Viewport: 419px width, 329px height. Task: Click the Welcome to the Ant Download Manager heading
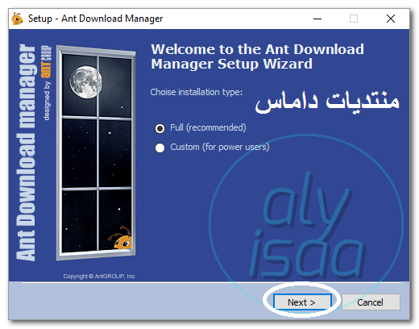[x=257, y=56]
